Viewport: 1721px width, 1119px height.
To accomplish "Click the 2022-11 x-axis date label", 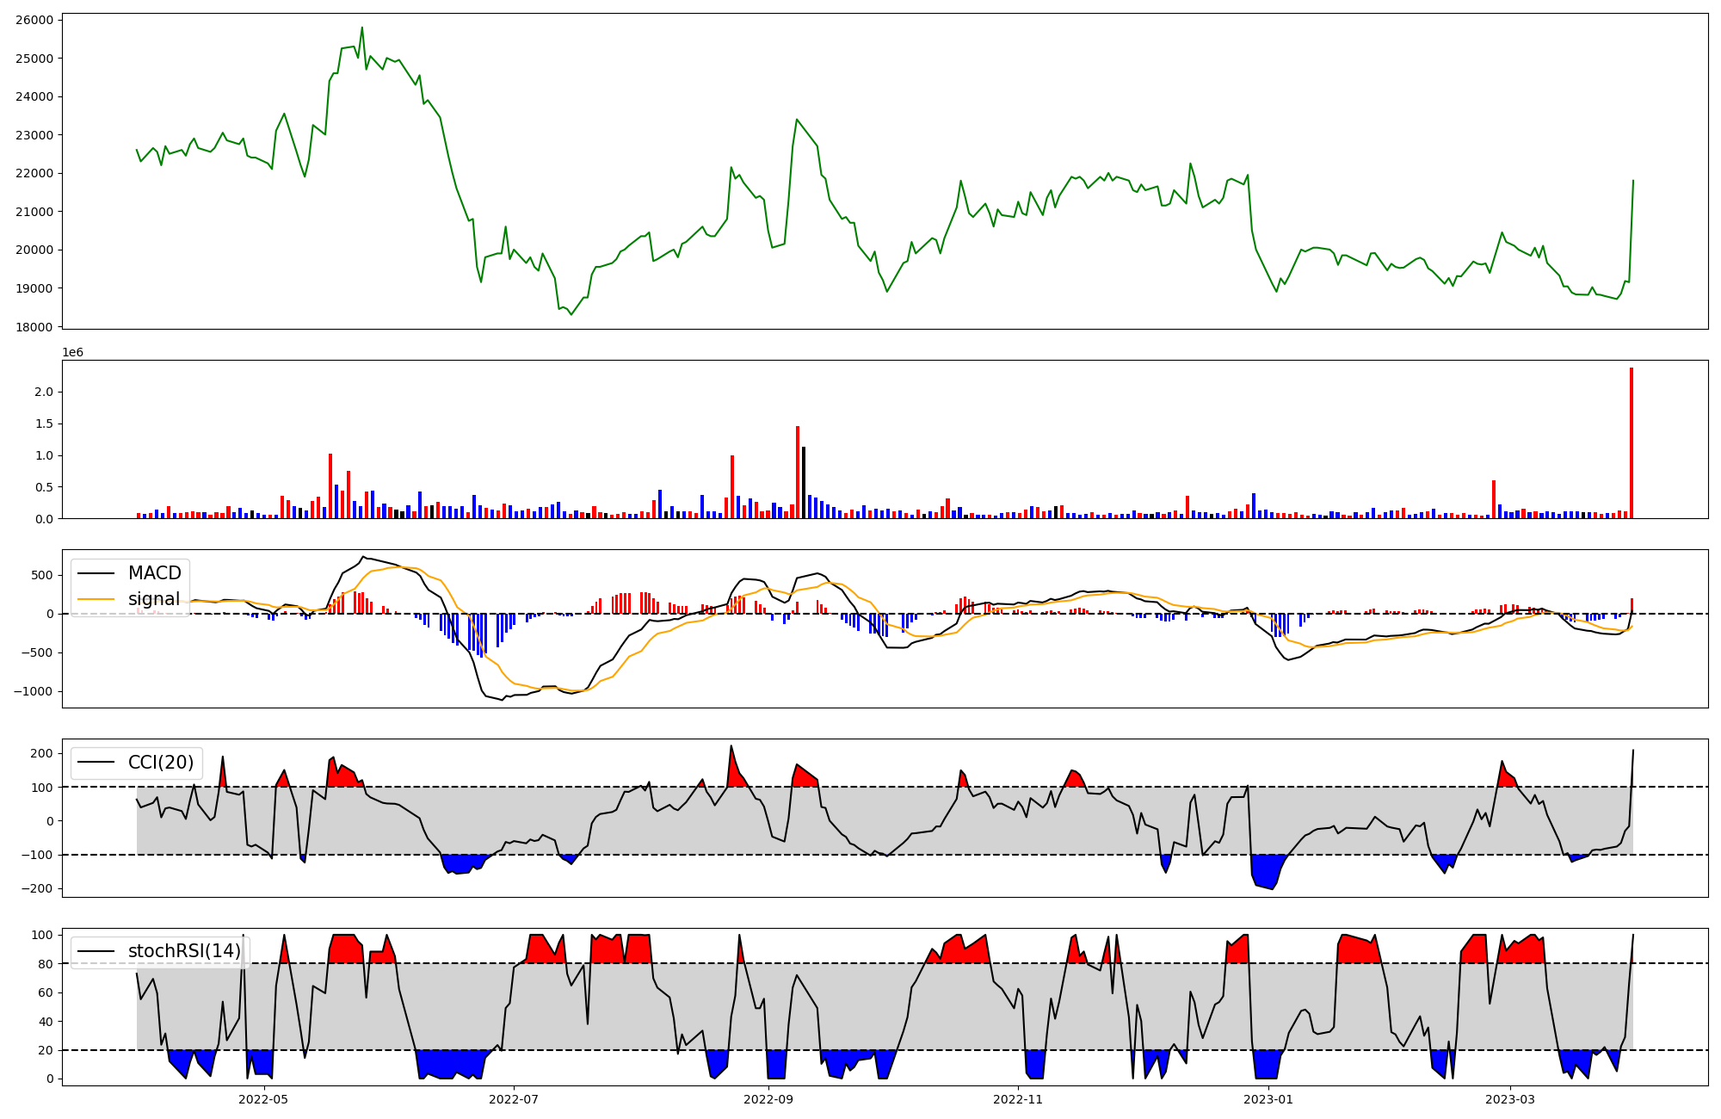I will coord(1019,1099).
